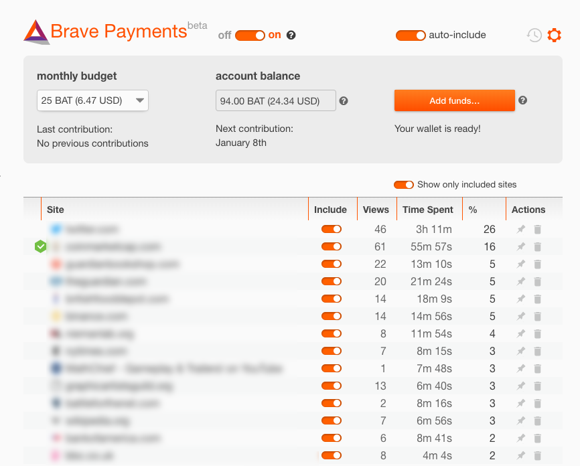Pin the site with 14m 56s time spent
Viewport: 580px width, 466px height.
click(521, 316)
